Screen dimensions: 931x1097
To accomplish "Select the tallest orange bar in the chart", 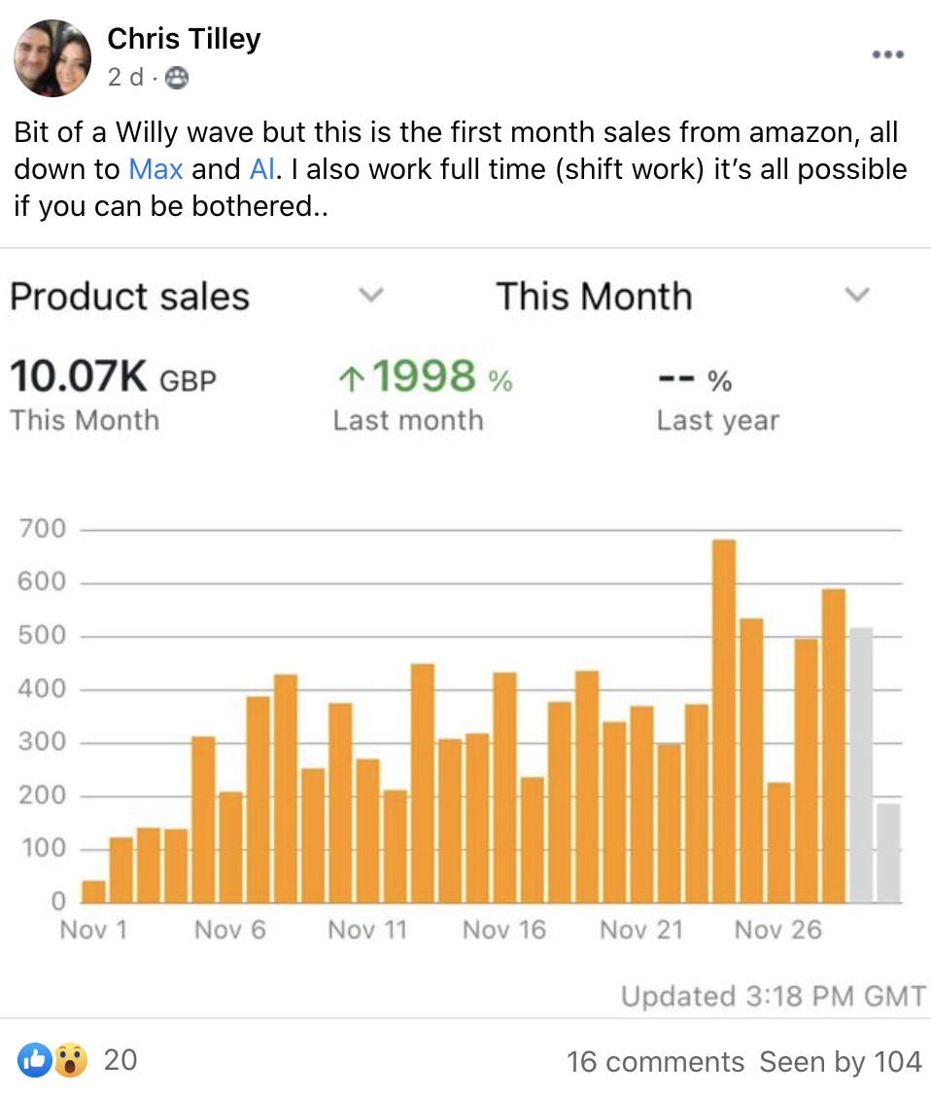I will pos(724,722).
